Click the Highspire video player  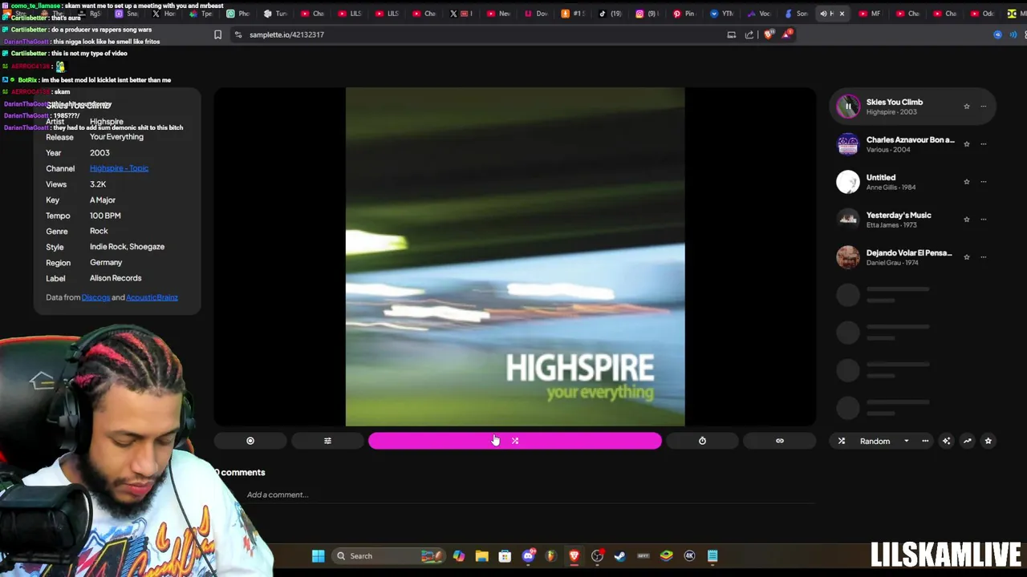515,256
